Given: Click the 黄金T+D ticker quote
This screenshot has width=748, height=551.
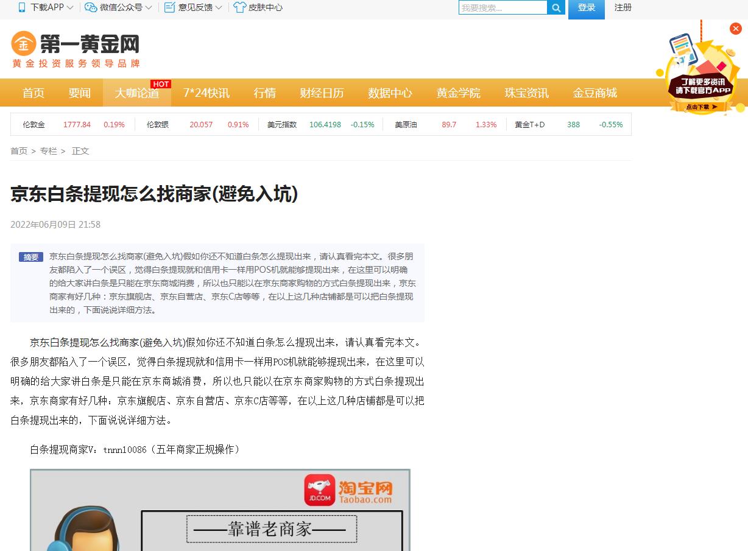Looking at the screenshot, I should tap(569, 124).
